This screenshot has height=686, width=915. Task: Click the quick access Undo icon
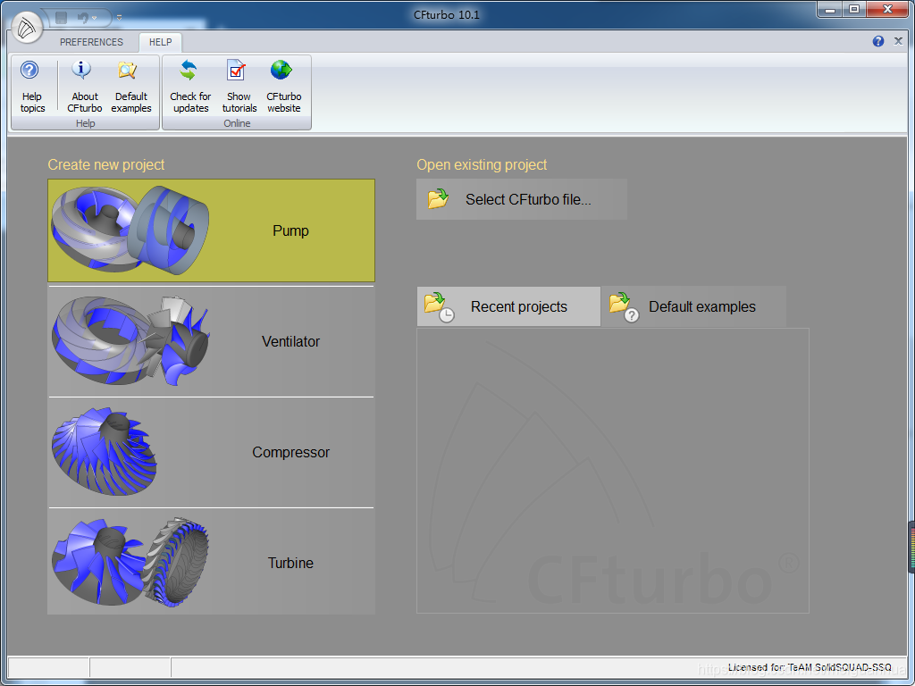click(x=83, y=18)
